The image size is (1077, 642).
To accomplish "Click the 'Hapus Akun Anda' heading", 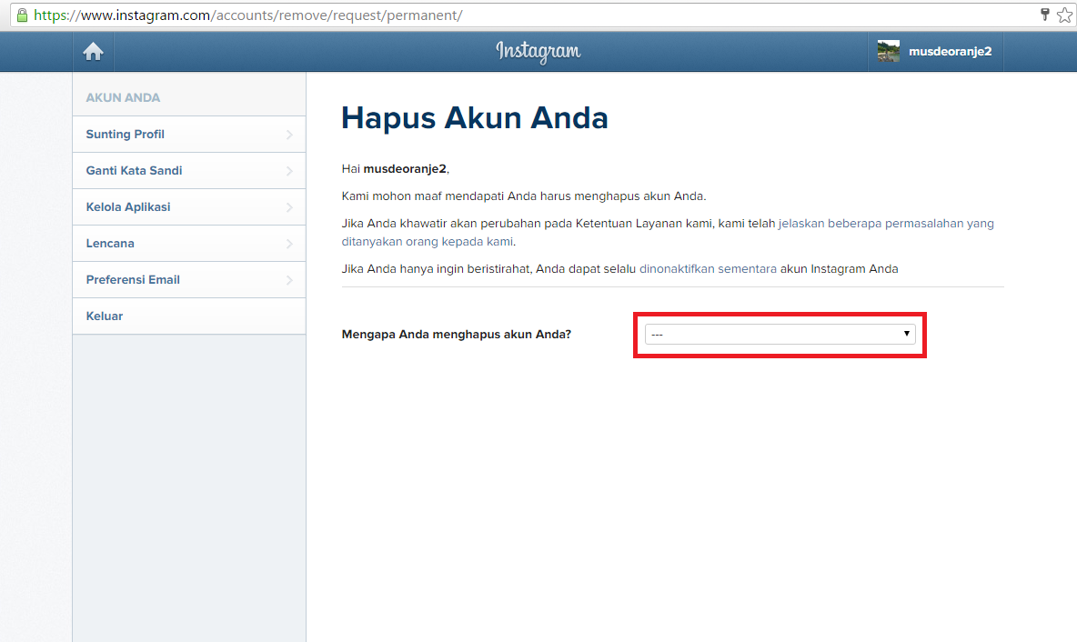I will [x=475, y=118].
